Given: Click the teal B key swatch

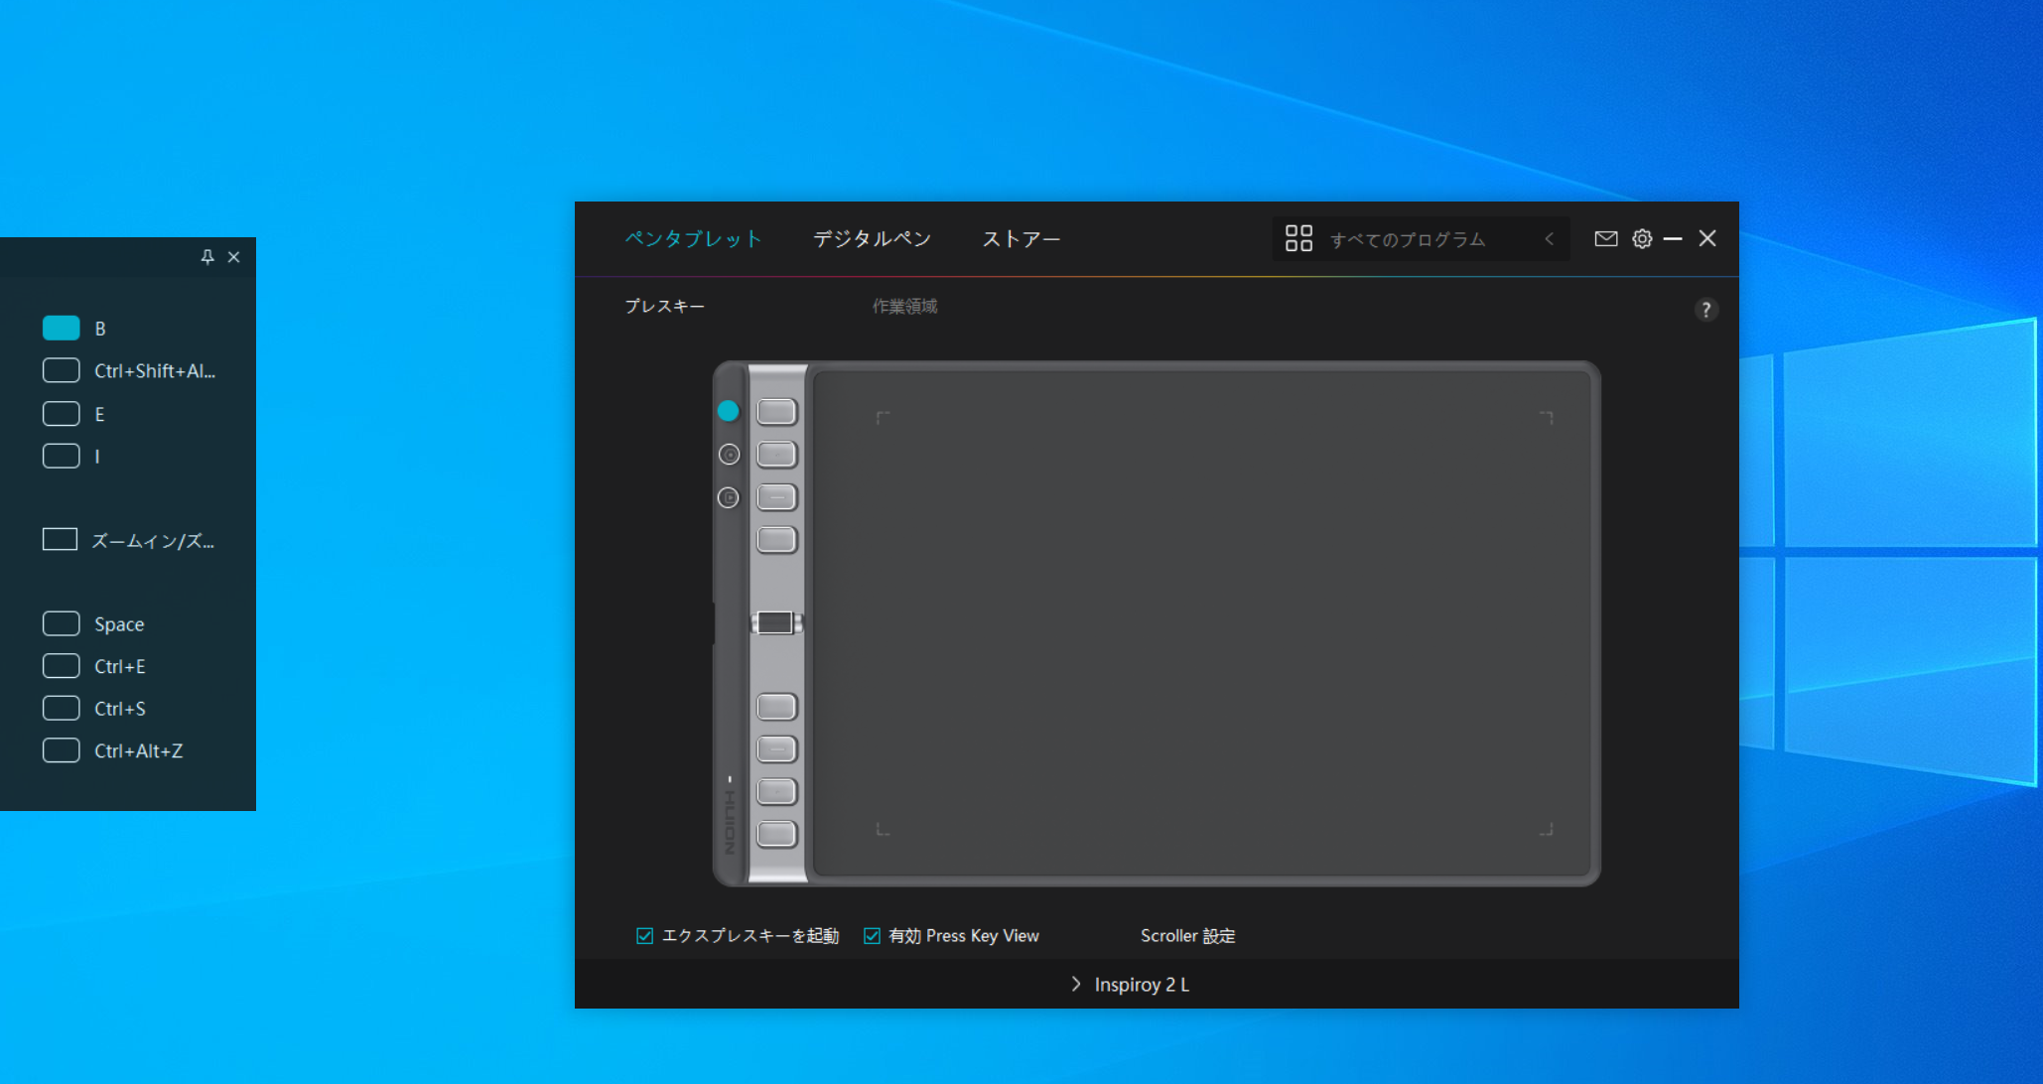Looking at the screenshot, I should (x=62, y=328).
